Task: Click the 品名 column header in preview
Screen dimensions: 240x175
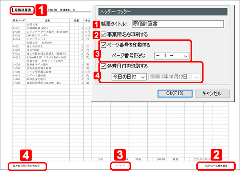Action: (x=48, y=21)
